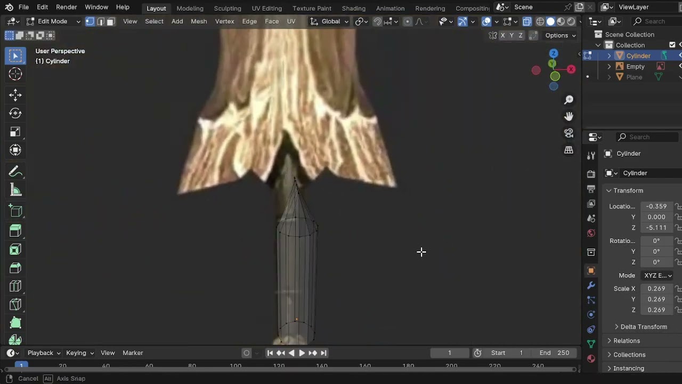Expand Cylinder in the outliner
This screenshot has height=384, width=682.
(x=609, y=56)
